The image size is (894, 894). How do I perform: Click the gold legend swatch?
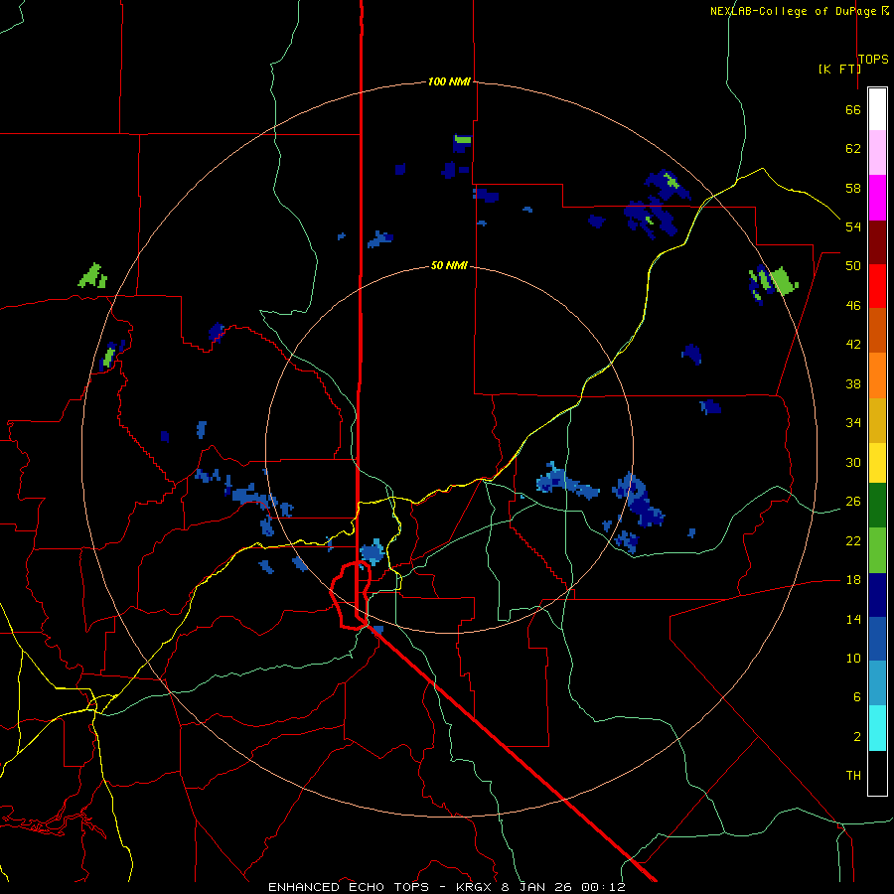[877, 420]
